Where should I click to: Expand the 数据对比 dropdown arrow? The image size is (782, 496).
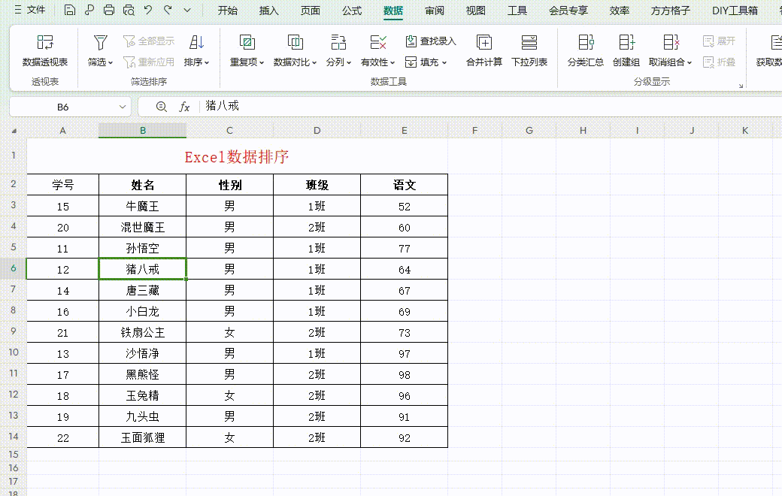tap(314, 62)
